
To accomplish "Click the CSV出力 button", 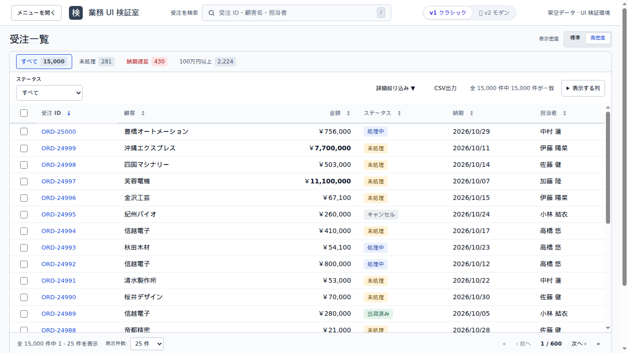I will click(445, 88).
